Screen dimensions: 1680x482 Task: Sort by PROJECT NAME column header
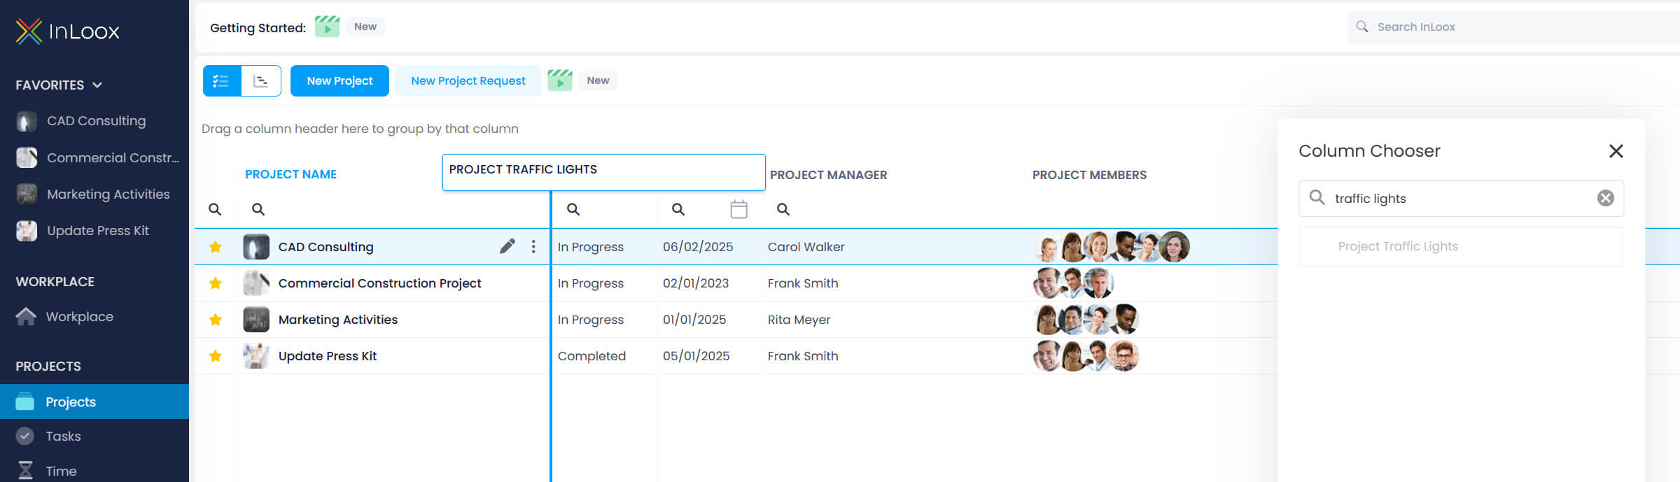tap(290, 174)
